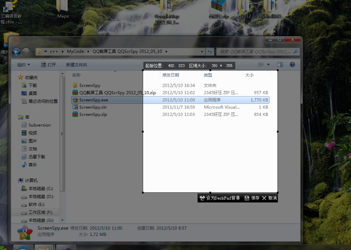Click 取消 to cancel capture

(270, 198)
